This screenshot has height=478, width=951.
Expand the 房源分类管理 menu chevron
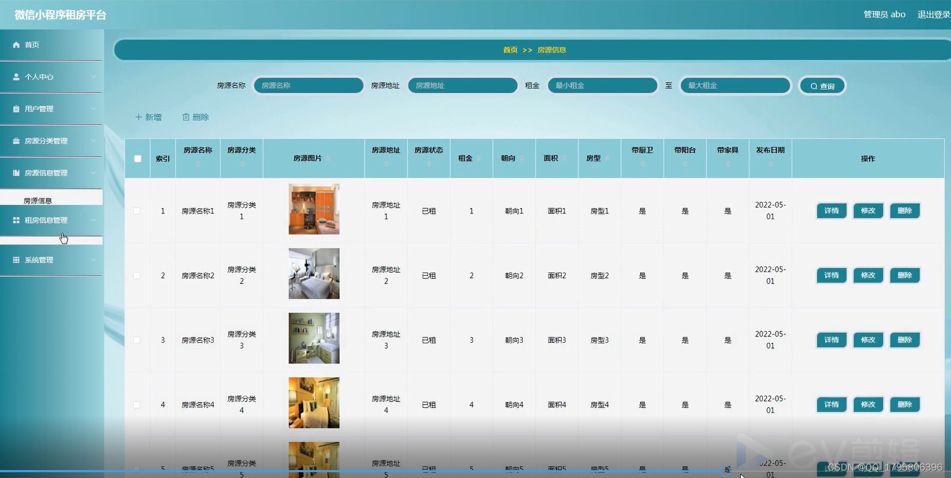tap(93, 141)
